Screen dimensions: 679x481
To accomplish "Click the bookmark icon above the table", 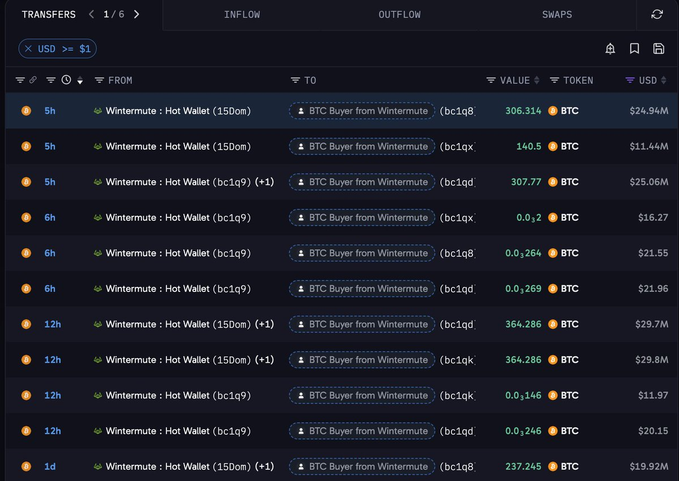I will pos(634,49).
